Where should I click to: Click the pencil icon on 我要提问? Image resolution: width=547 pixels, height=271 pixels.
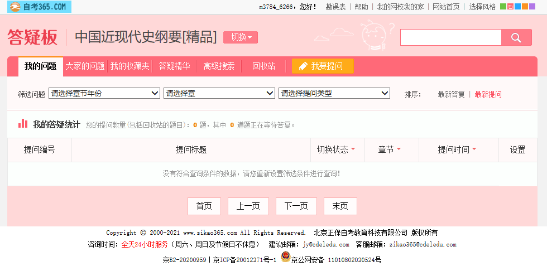[x=303, y=66]
